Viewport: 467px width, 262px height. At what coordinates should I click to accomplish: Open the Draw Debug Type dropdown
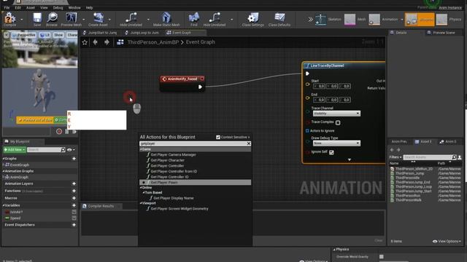336,143
